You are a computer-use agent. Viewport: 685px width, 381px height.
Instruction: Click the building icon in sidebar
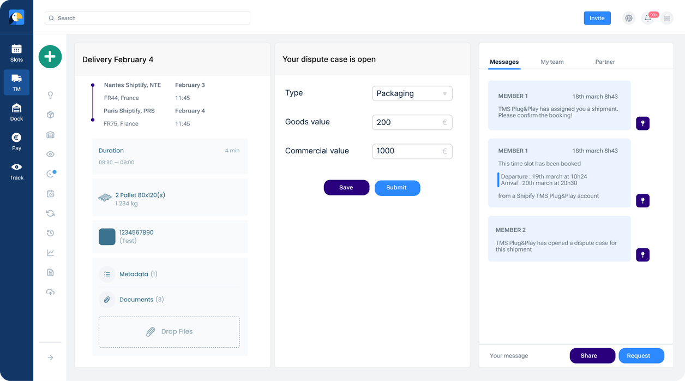click(50, 135)
